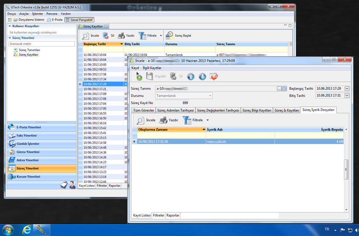Image resolution: width=359 pixels, height=236 pixels.
Task: Open the Bitiş Tarihi date dropdown
Action: pyautogui.click(x=347, y=96)
